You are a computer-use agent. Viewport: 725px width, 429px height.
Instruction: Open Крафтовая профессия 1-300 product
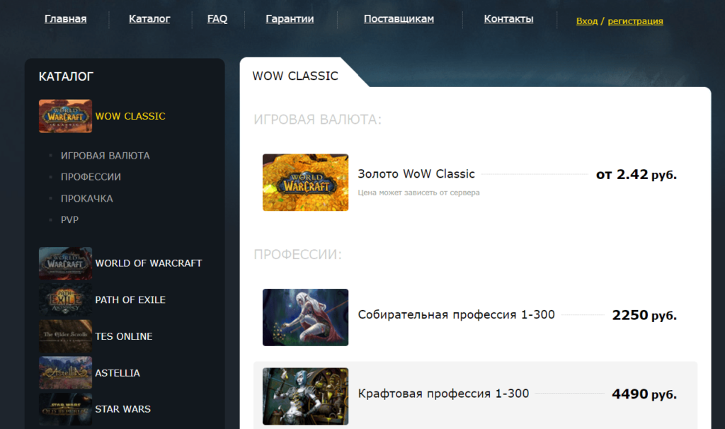(443, 394)
